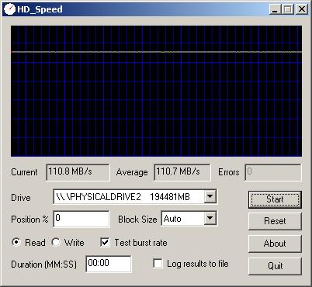Expand the Block Size dropdown arrow

[x=210, y=219]
